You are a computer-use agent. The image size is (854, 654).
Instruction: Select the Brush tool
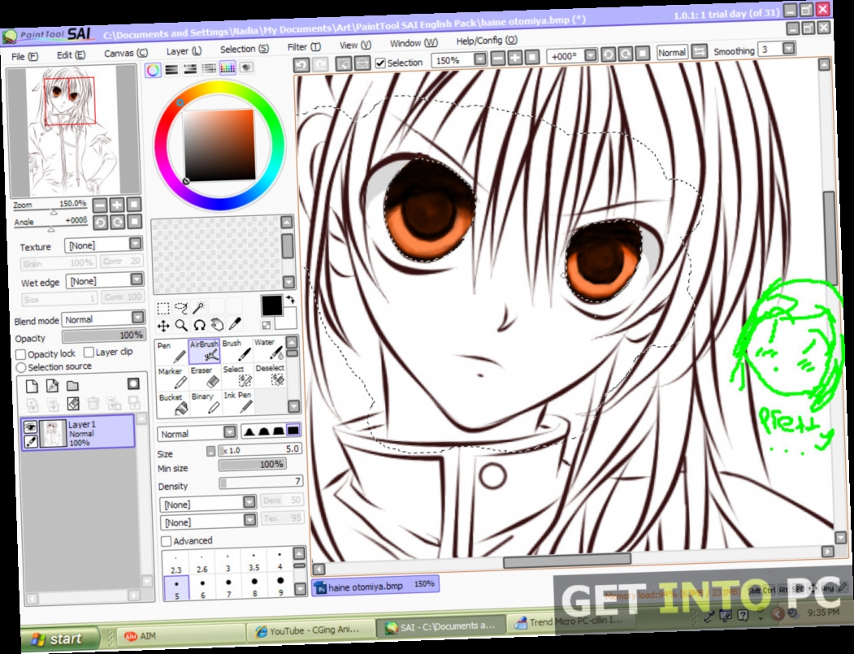tap(237, 350)
